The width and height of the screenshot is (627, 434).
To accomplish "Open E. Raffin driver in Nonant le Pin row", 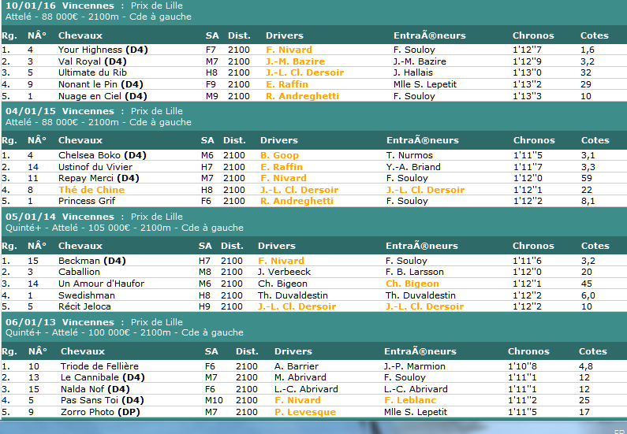I will (287, 84).
